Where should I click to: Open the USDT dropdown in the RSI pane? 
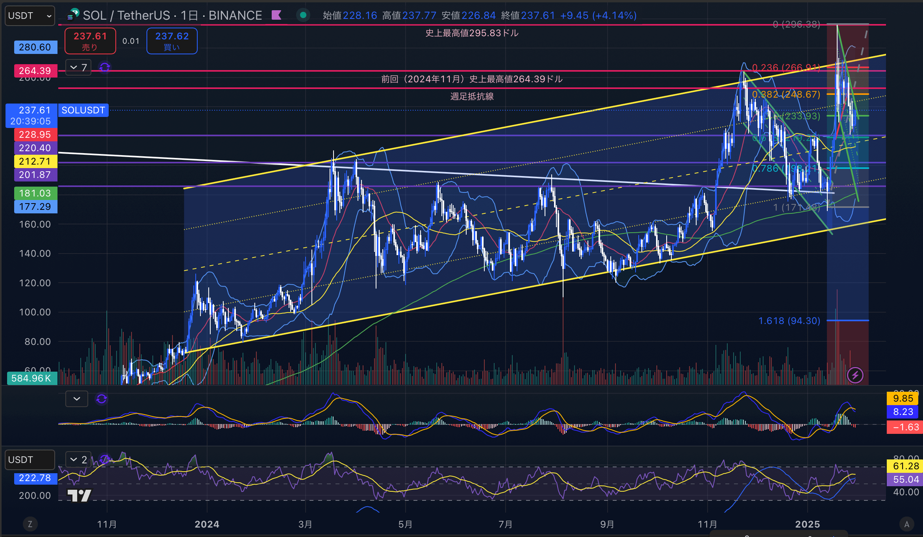point(30,460)
